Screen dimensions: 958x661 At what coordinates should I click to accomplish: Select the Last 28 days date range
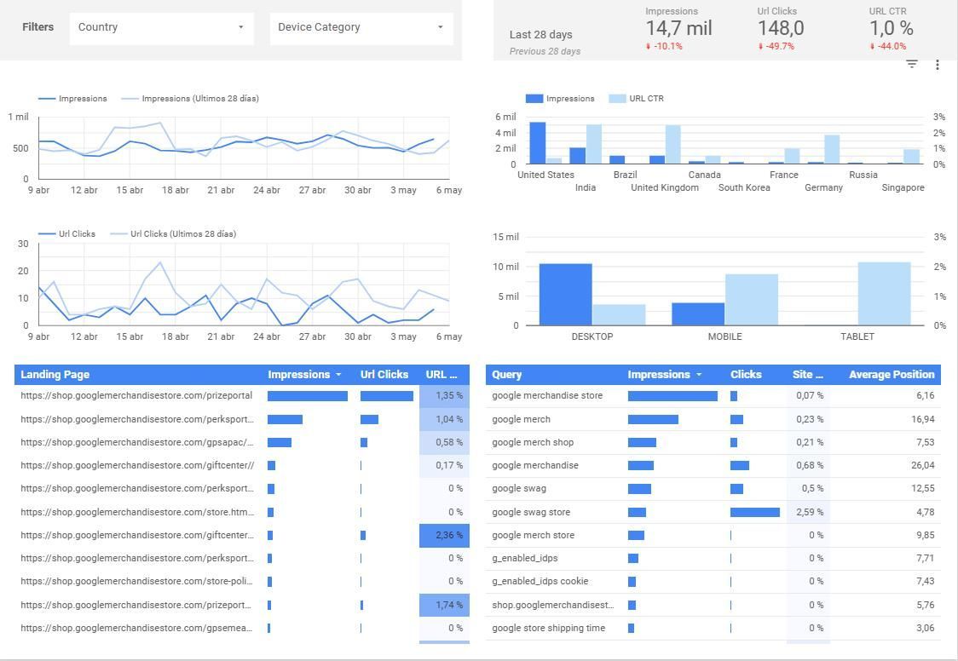pyautogui.click(x=540, y=35)
